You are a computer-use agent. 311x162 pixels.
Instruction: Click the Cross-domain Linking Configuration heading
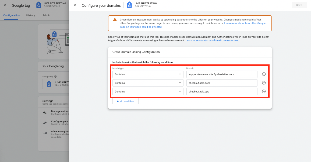[136, 52]
